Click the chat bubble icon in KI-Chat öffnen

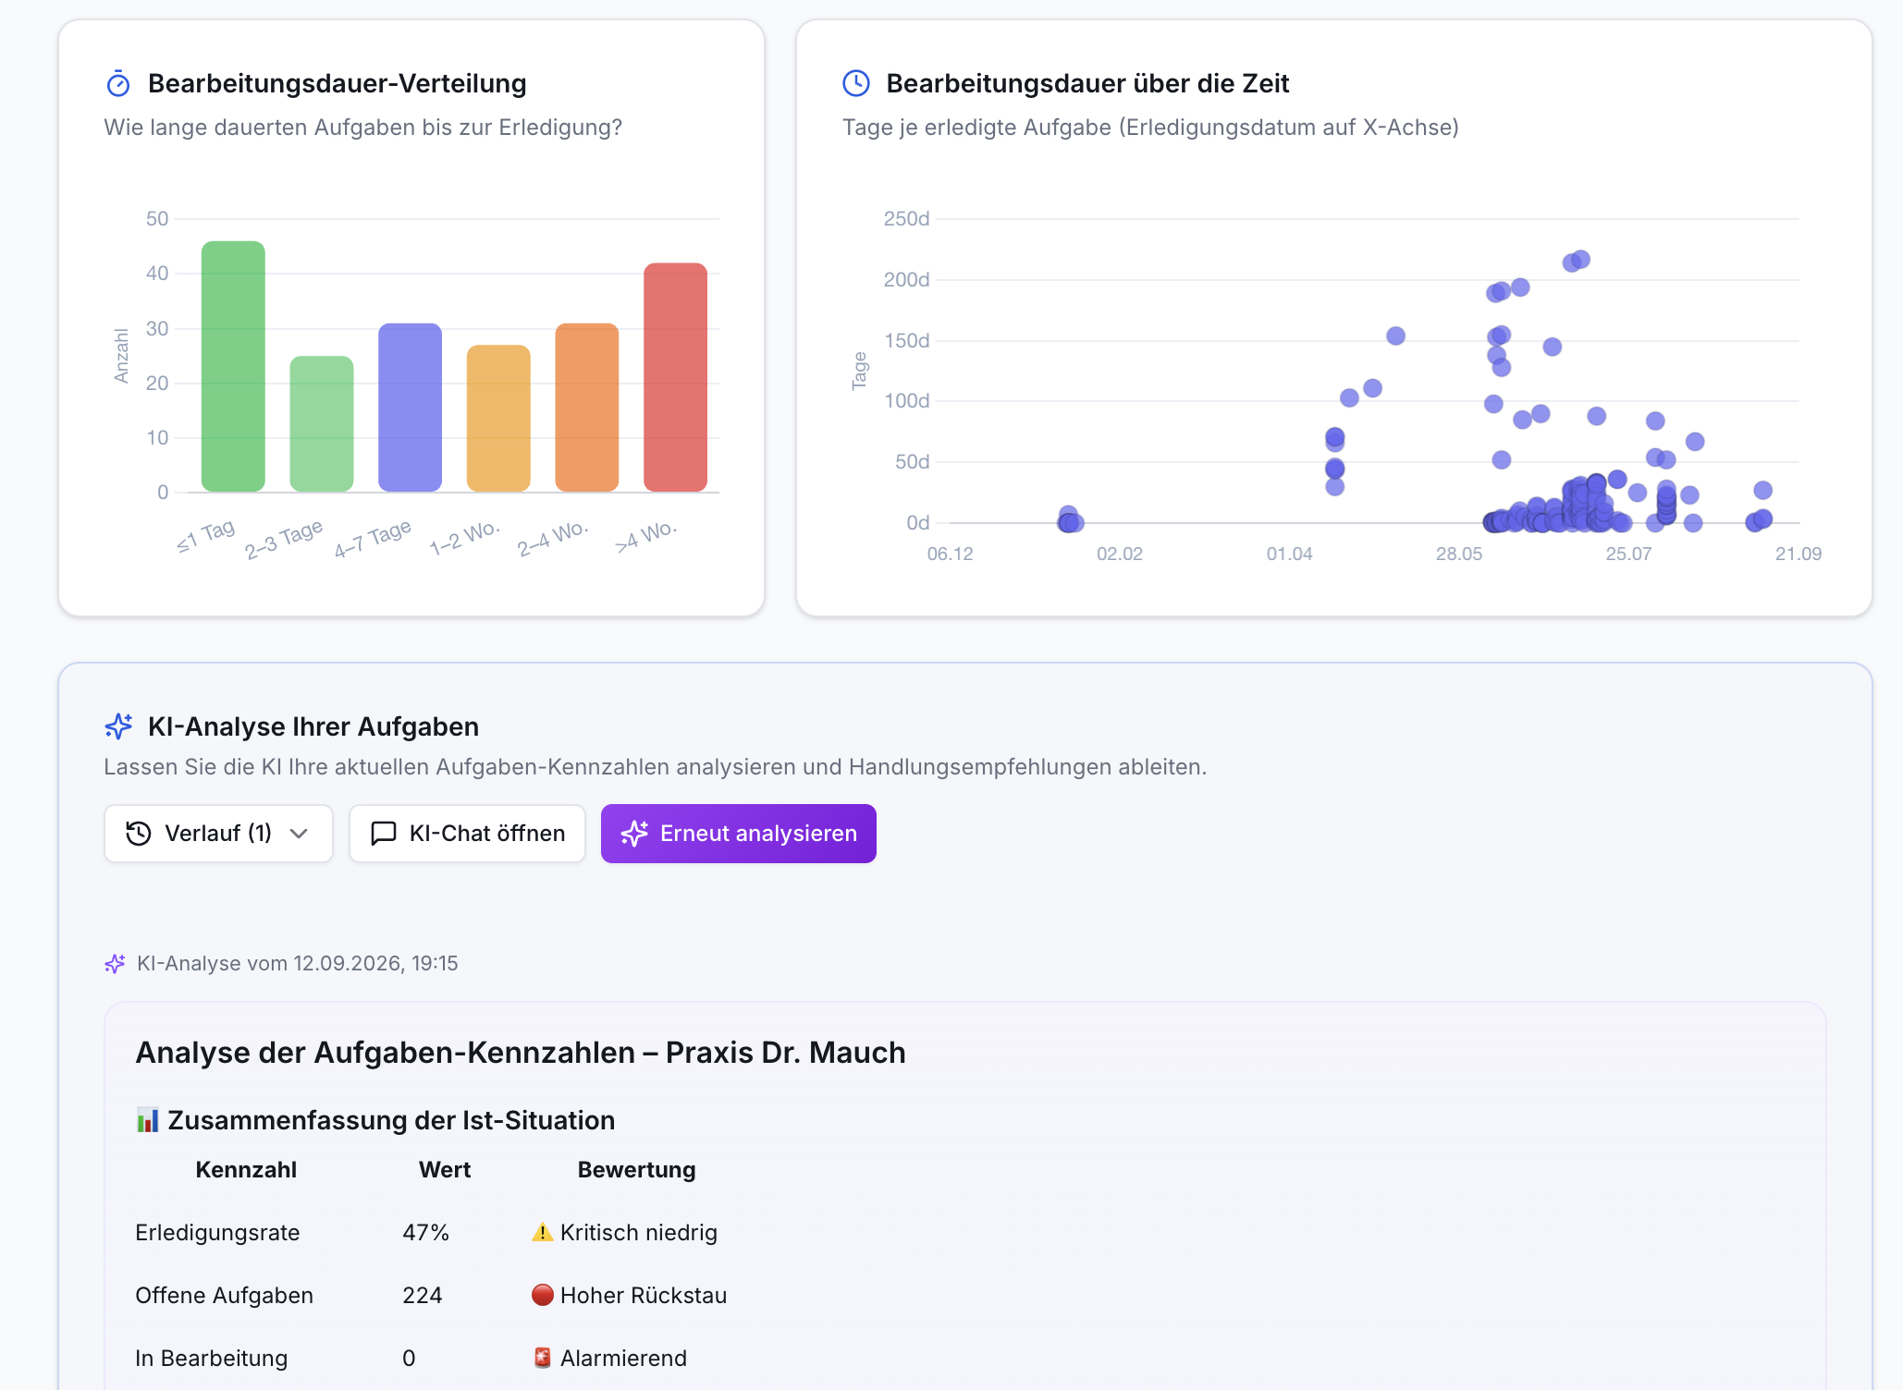tap(383, 834)
